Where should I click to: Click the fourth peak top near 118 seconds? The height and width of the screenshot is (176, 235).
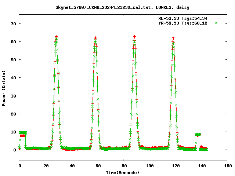[173, 38]
